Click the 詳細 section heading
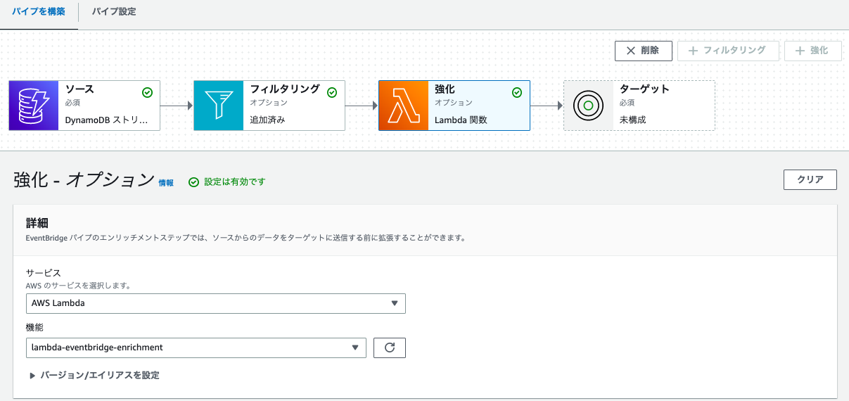 37,223
